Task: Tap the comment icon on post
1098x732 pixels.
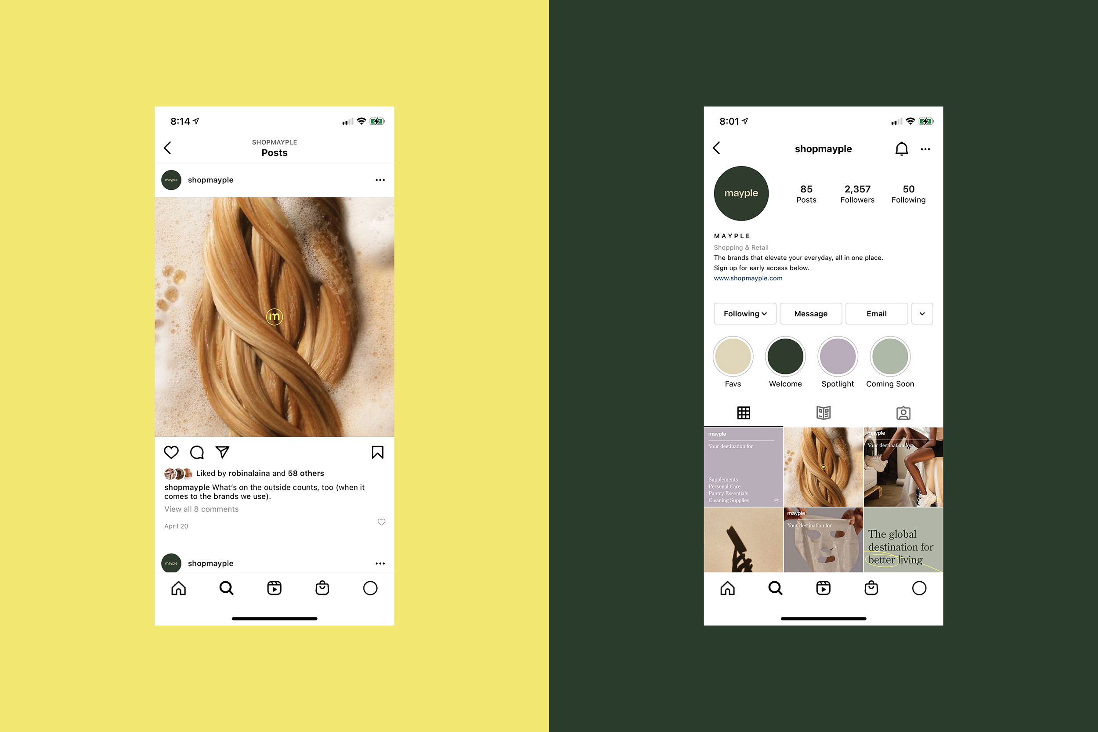Action: click(x=199, y=452)
